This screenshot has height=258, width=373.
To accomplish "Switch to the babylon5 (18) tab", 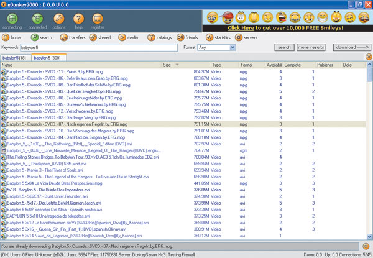I will pyautogui.click(x=15, y=58).
